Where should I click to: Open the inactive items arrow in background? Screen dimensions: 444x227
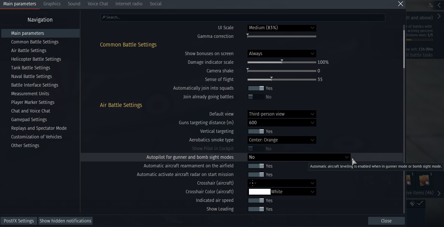(x=439, y=193)
